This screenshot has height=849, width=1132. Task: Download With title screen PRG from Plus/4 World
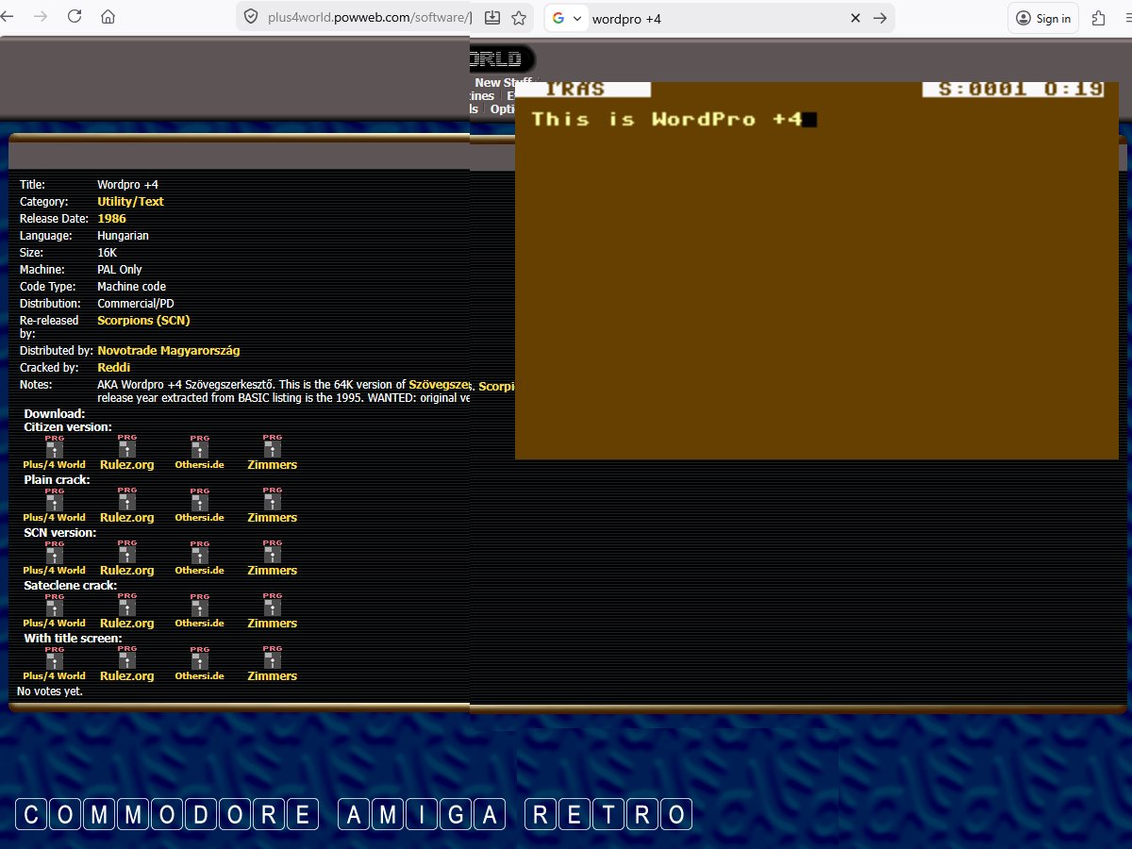(x=55, y=661)
